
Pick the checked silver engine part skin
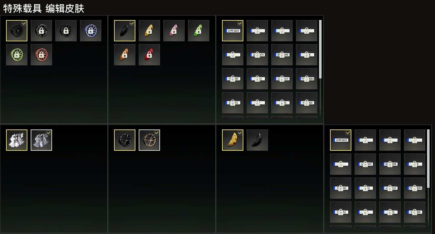pos(41,140)
